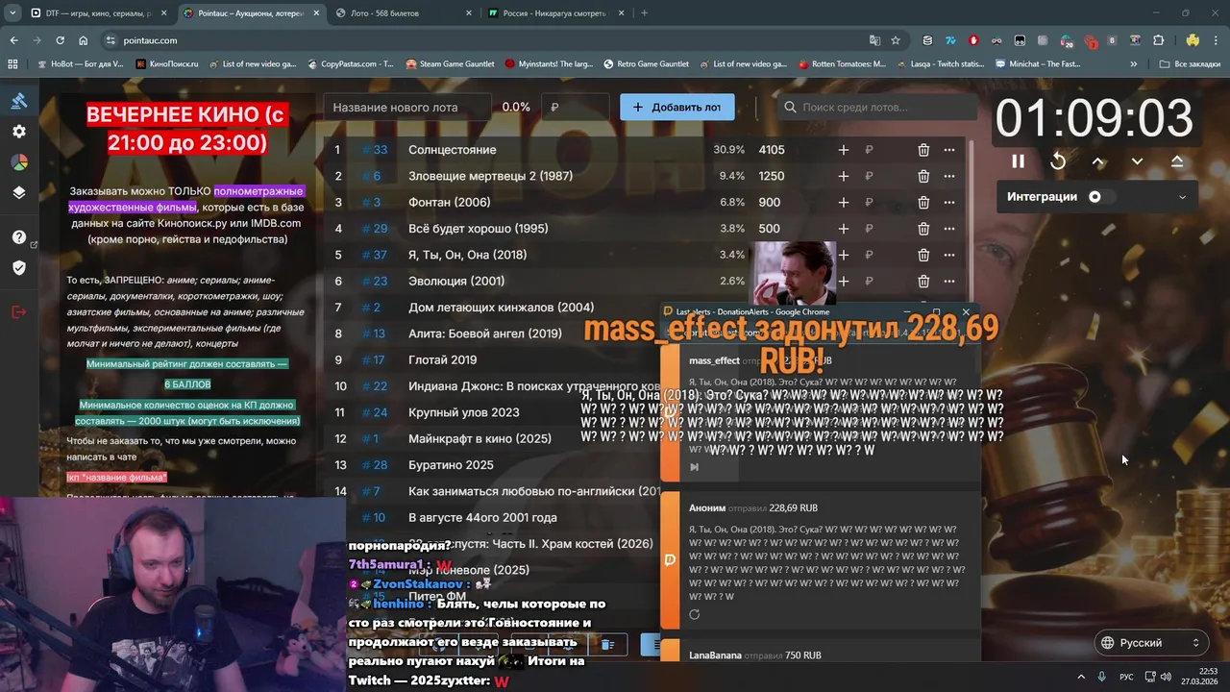Open more options for Всё будет хорошо

point(949,229)
